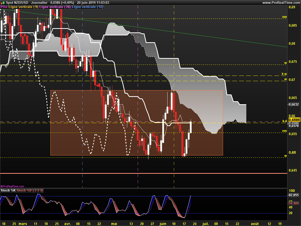This screenshot has height=226, width=301.
Task: Open the Ligne verticale (9) indicator label
Action: pyautogui.click(x=24, y=7)
